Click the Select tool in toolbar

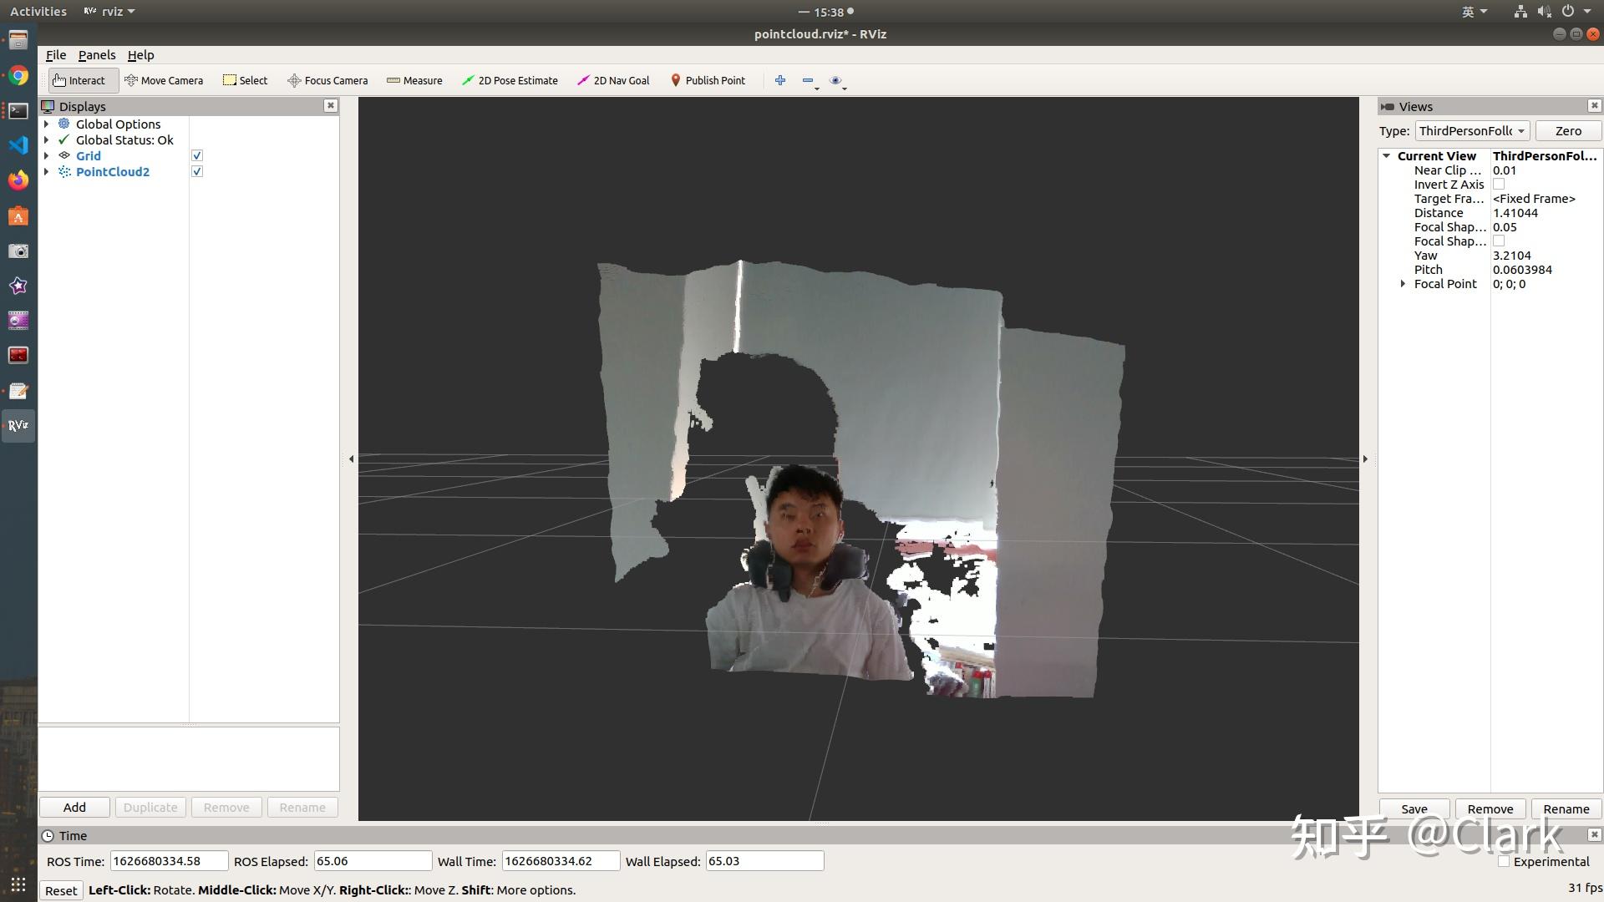coord(246,80)
